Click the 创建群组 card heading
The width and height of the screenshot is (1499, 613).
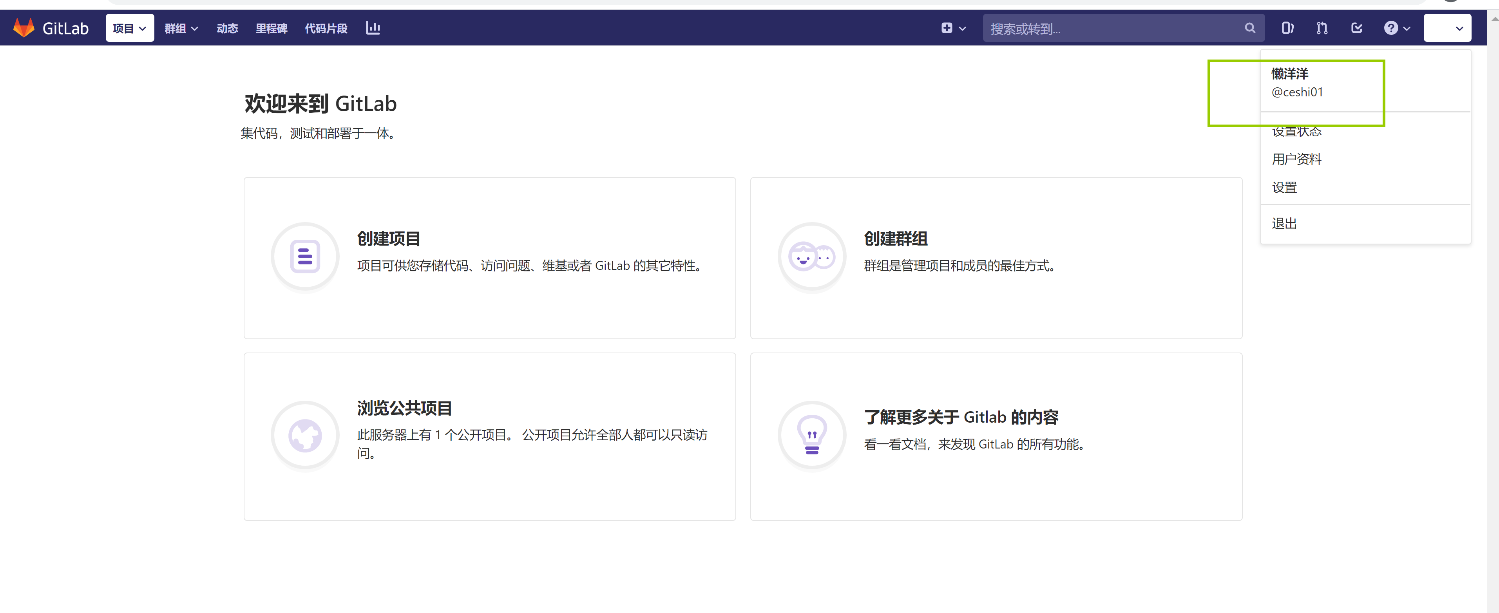tap(896, 239)
